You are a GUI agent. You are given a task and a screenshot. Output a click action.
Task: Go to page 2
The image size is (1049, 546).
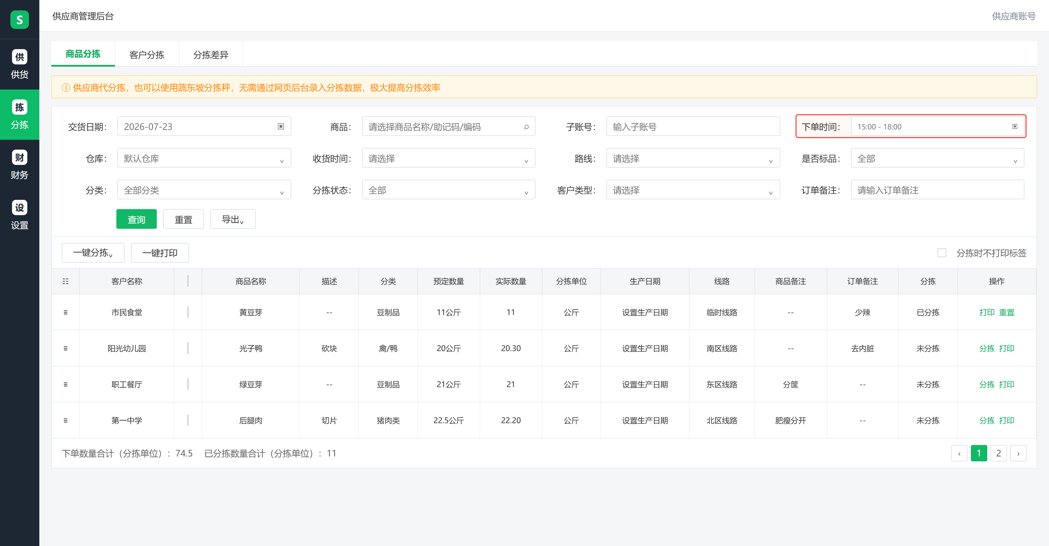998,453
